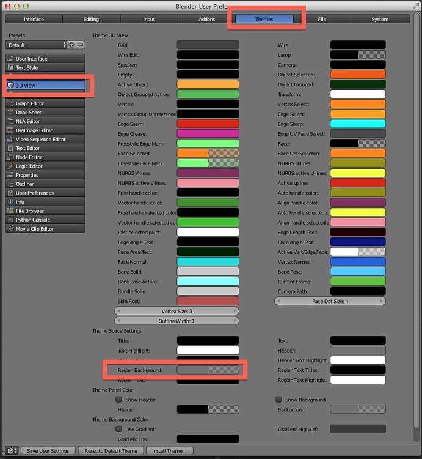Switch to the Addons tab
Viewport: 422px width, 459px height.
coord(207,19)
